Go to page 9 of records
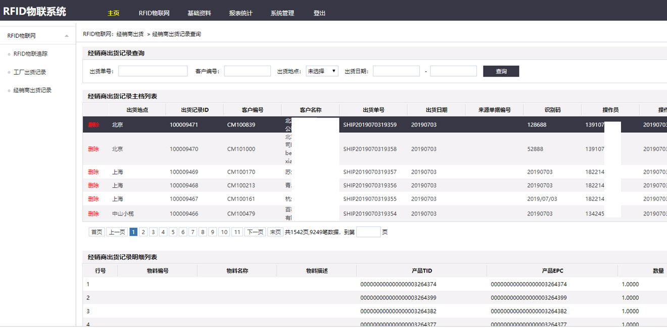667x328 pixels. 212,232
